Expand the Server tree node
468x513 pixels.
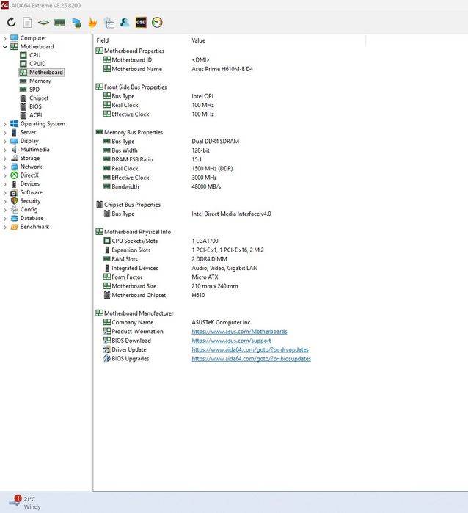4,133
